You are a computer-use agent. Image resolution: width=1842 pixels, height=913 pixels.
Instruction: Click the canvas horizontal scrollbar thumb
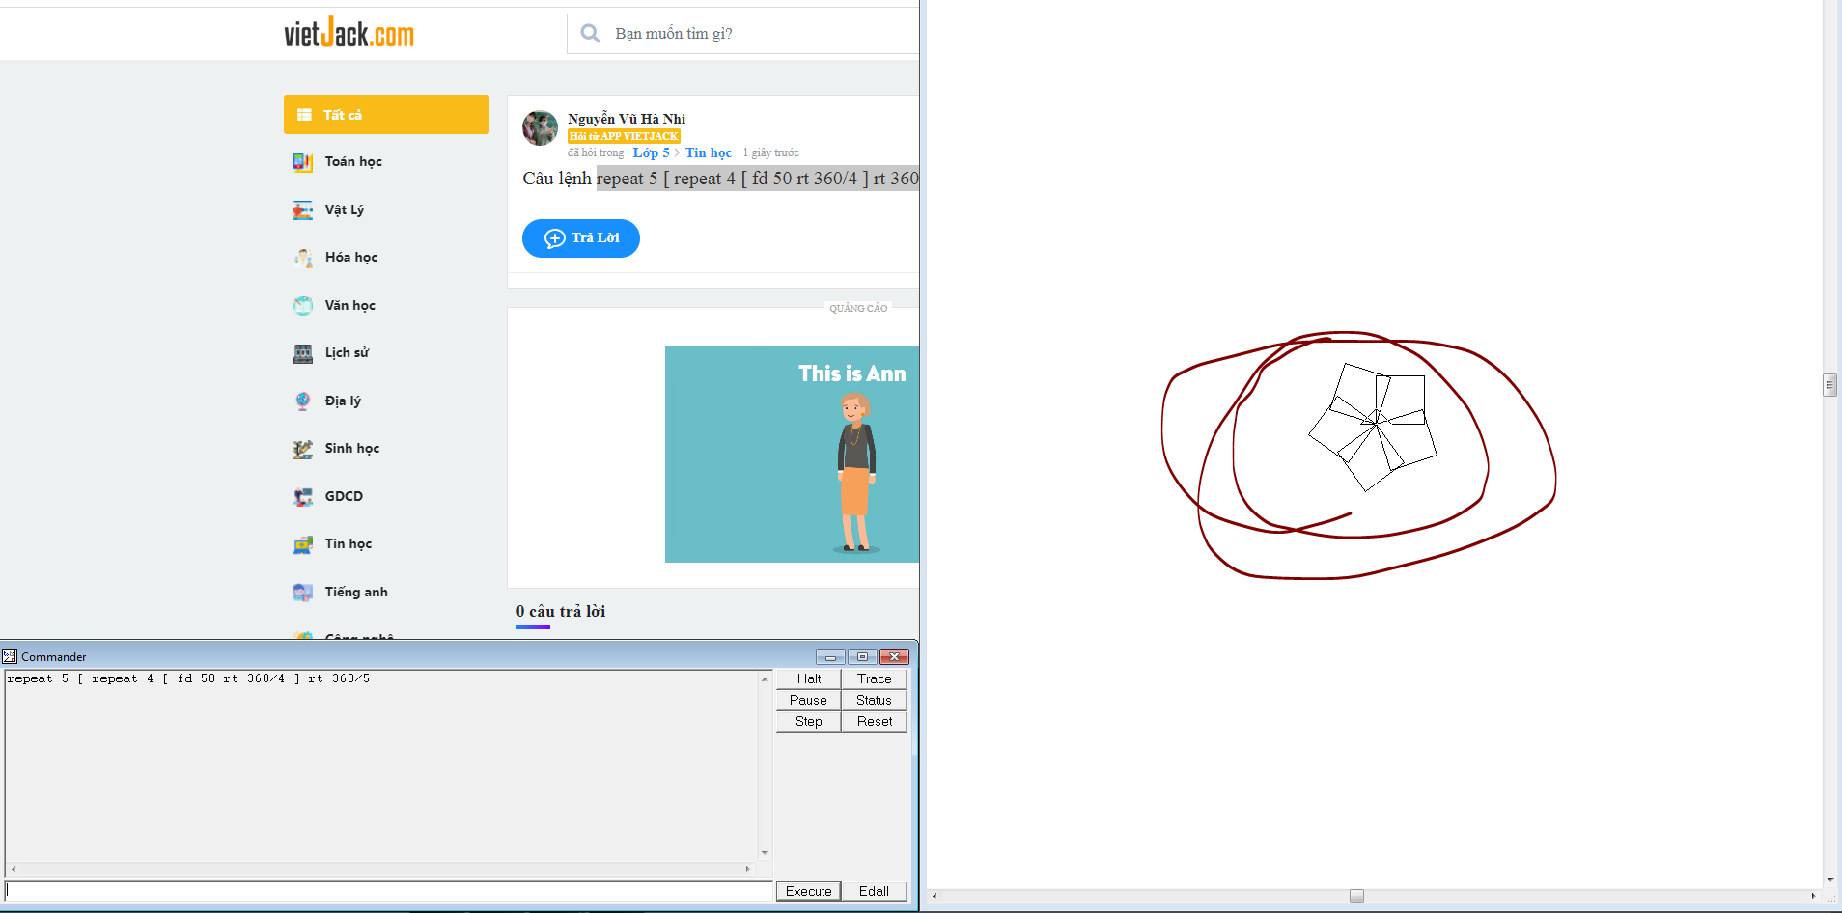(x=1356, y=897)
